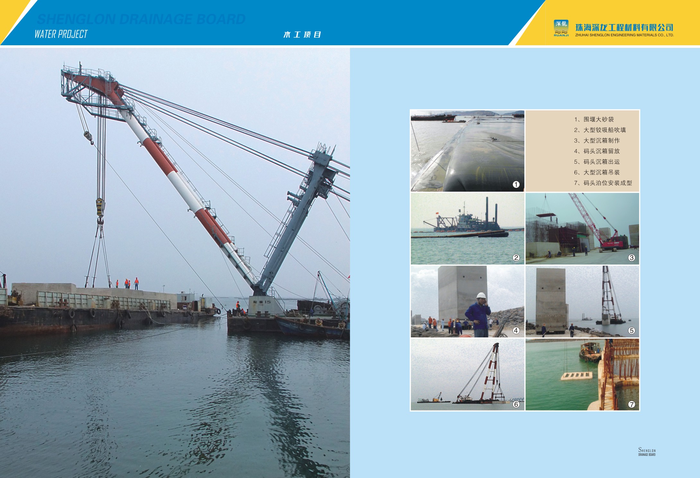Click the circled number 6 marker

(516, 404)
